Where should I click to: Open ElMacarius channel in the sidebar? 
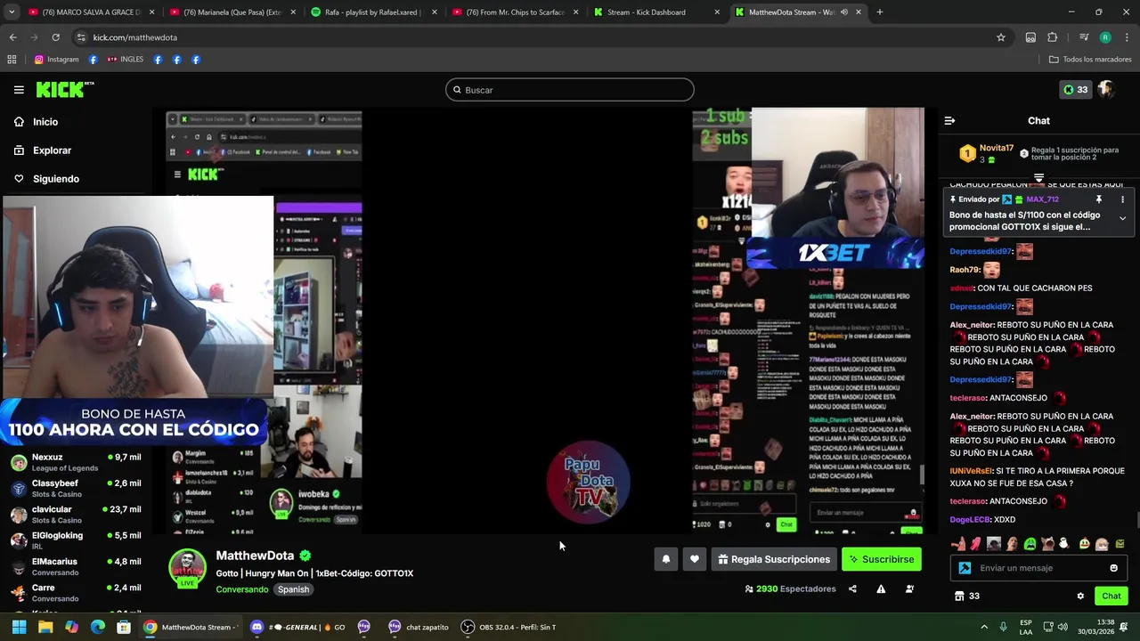76,566
